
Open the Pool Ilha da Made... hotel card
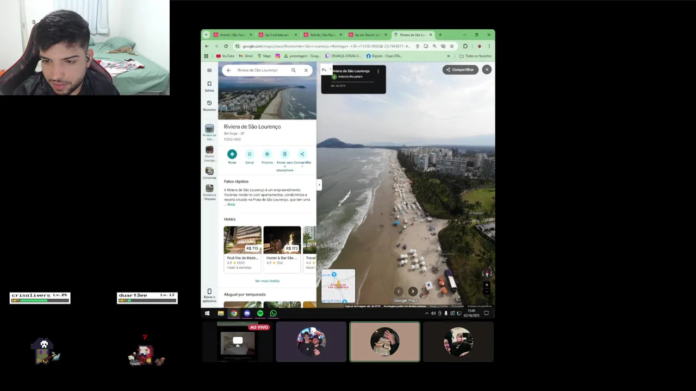point(243,249)
